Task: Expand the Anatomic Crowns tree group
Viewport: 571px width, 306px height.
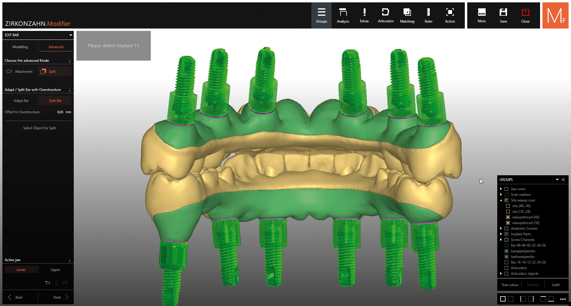Action: [501, 228]
